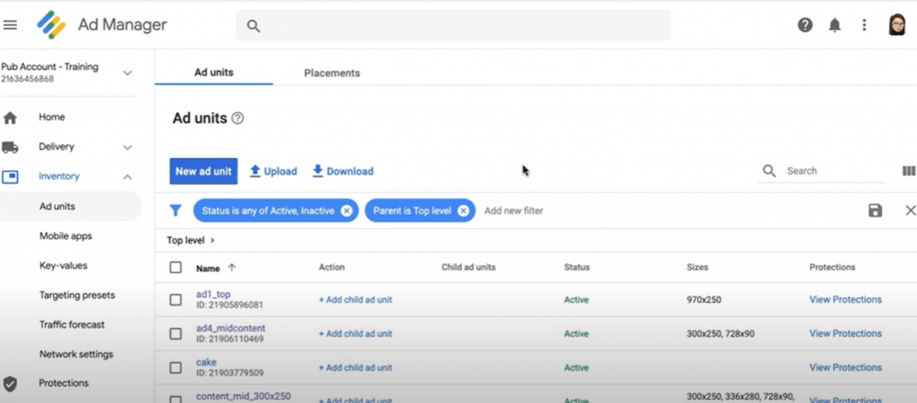
Task: Collapse the Inventory menu chevron
Action: pyautogui.click(x=127, y=177)
